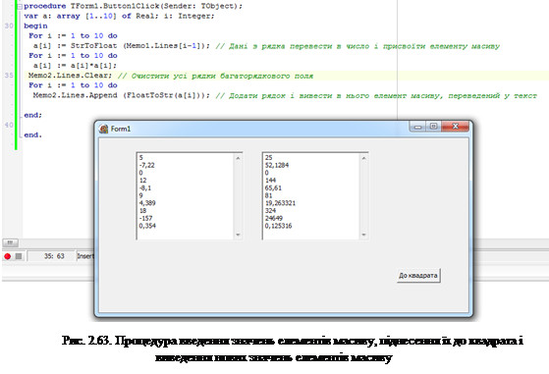Click the cursor position "35: 63" in status bar
Viewport: 549px width, 374px height.
54,256
